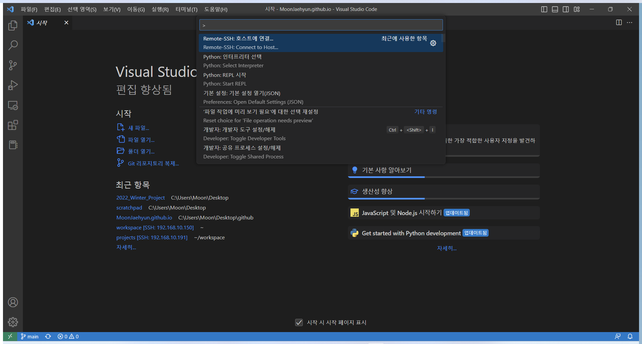Image resolution: width=642 pixels, height=344 pixels.
Task: Open Manage gear icon at bottom left
Action: (x=13, y=322)
